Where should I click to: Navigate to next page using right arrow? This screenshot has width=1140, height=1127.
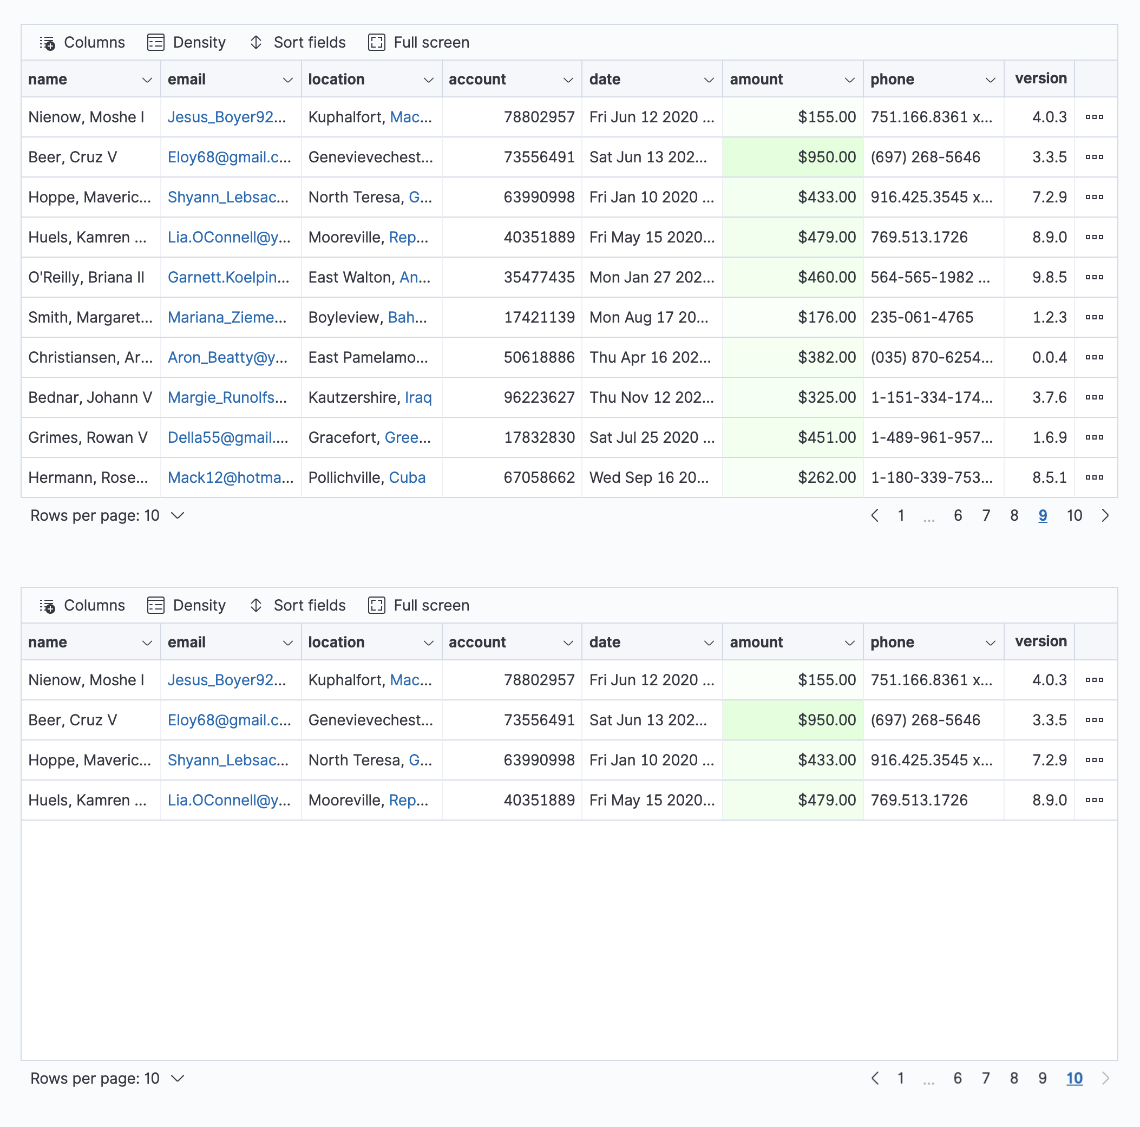pyautogui.click(x=1106, y=515)
